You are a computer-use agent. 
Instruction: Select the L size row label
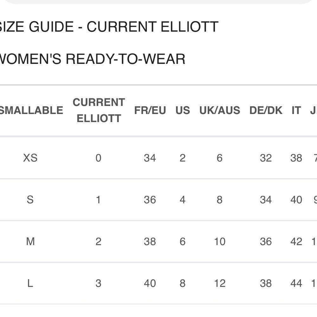[x=30, y=283]
